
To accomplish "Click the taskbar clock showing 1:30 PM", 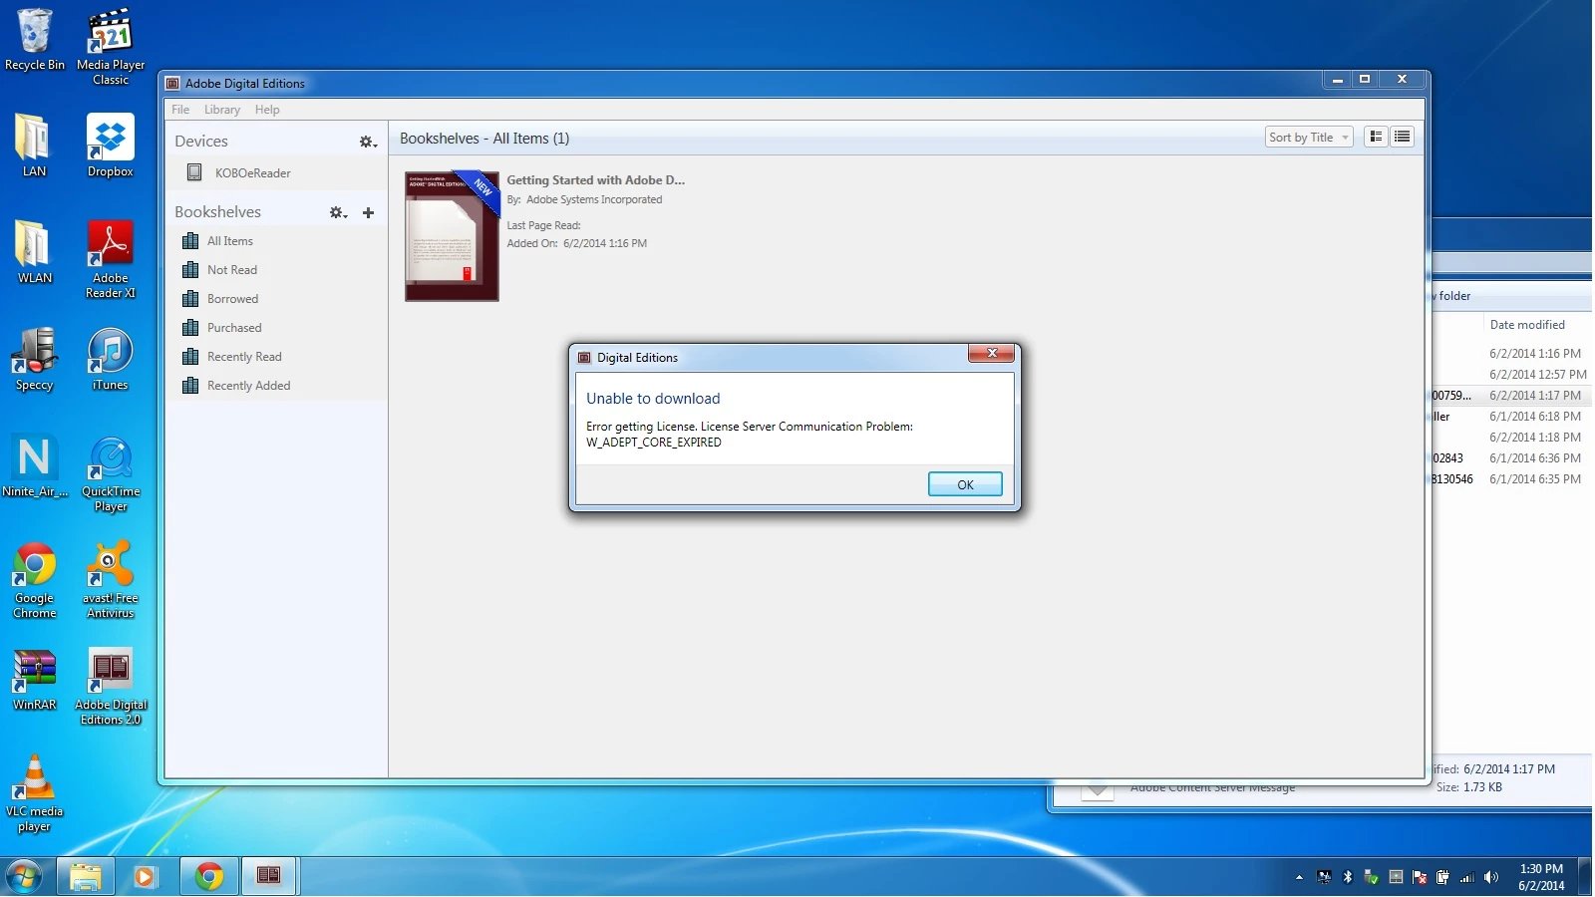I will point(1541,877).
